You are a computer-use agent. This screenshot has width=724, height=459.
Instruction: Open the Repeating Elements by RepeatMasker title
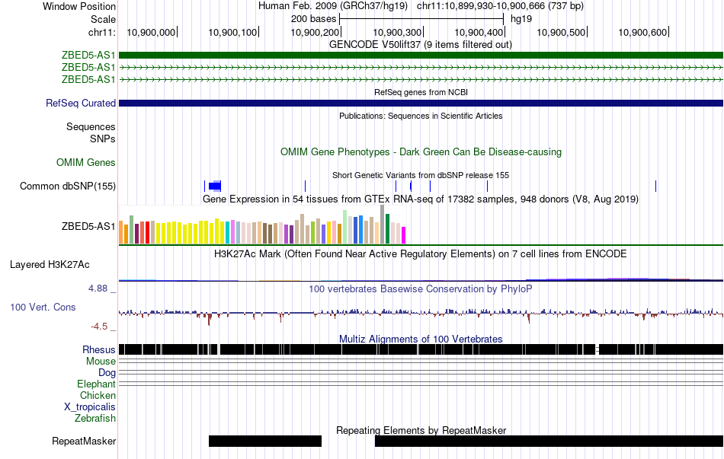click(x=421, y=430)
